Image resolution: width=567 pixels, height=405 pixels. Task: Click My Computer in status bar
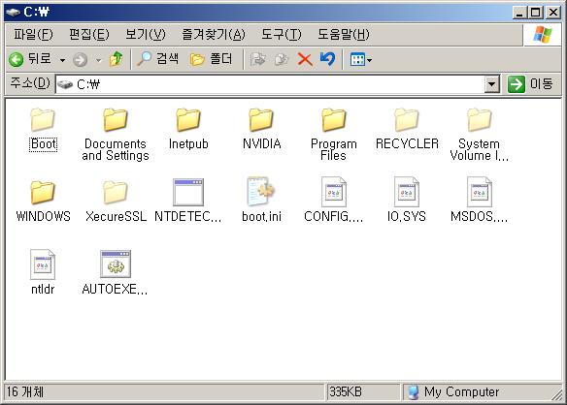coord(453,392)
